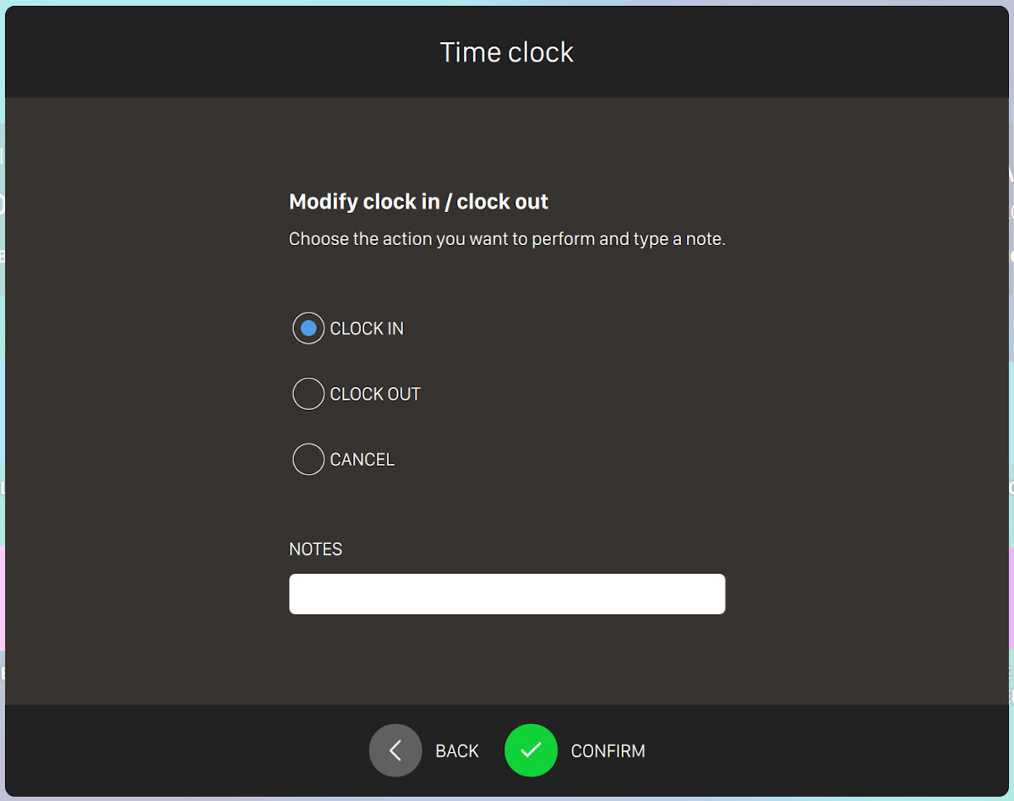Click the Modify clock in / clock out heading
The height and width of the screenshot is (801, 1014).
pyautogui.click(x=418, y=202)
